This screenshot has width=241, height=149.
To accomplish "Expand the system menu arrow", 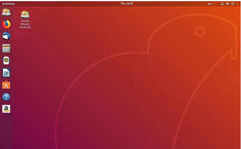I will [237, 4].
